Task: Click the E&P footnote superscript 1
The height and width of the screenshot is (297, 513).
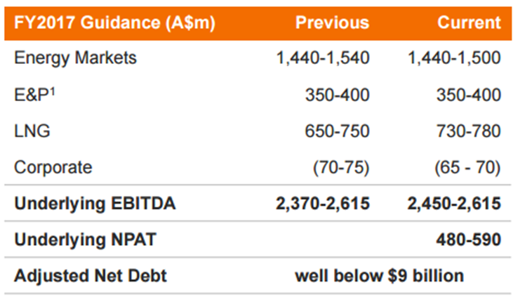Action: (x=53, y=91)
